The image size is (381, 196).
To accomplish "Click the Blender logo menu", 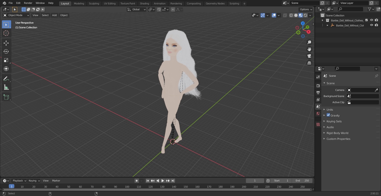I will pos(4,3).
